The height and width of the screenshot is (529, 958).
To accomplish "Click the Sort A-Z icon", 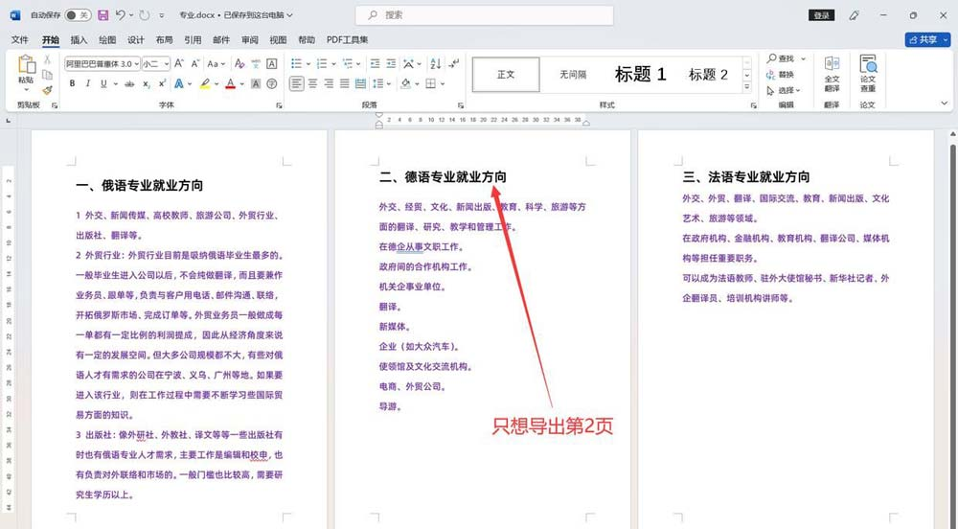I will pos(436,63).
